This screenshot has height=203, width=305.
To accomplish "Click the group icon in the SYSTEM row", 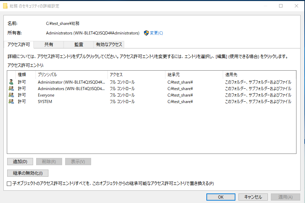I will [x=11, y=101].
